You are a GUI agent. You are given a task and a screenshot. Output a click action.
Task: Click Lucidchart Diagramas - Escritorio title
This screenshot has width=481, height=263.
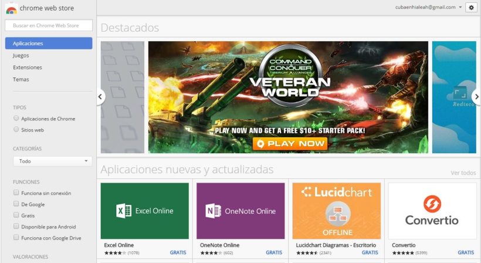pyautogui.click(x=336, y=245)
